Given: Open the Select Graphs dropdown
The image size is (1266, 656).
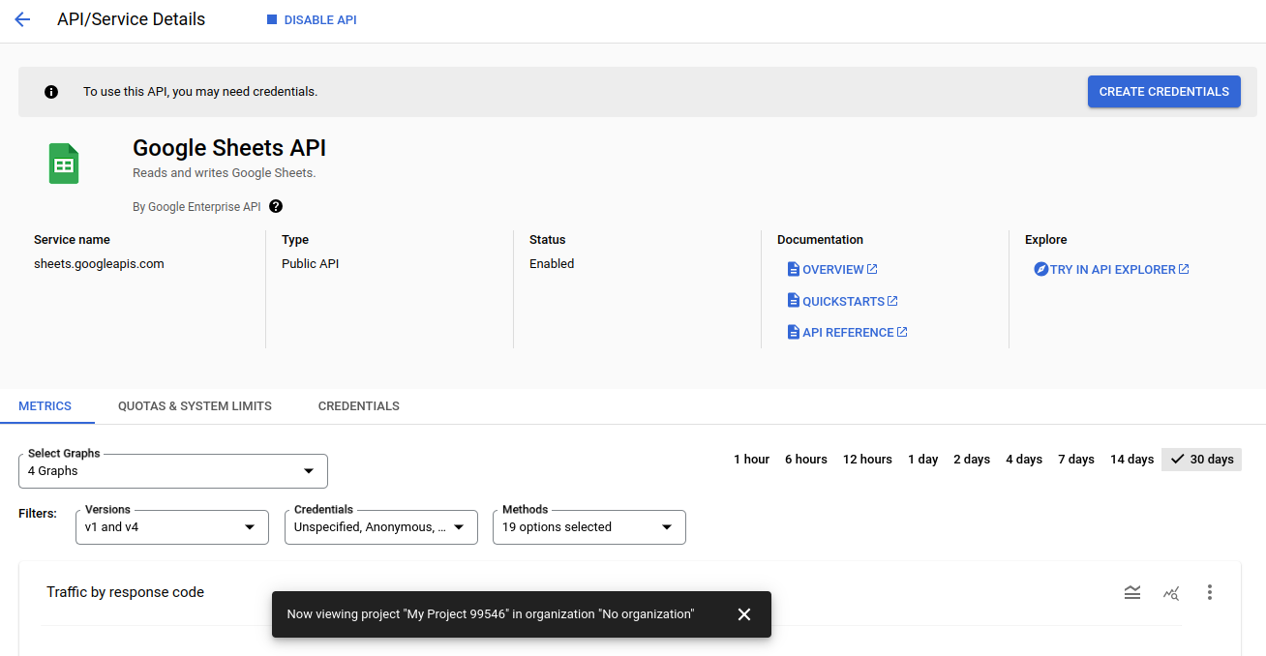Looking at the screenshot, I should coord(173,471).
